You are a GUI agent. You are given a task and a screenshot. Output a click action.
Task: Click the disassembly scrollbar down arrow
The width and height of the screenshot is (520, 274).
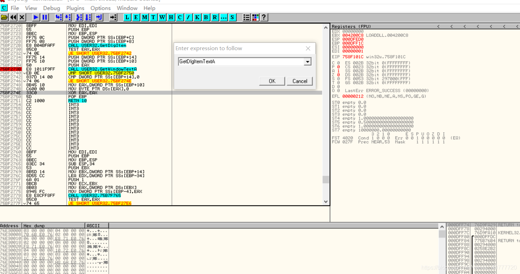pos(326,202)
